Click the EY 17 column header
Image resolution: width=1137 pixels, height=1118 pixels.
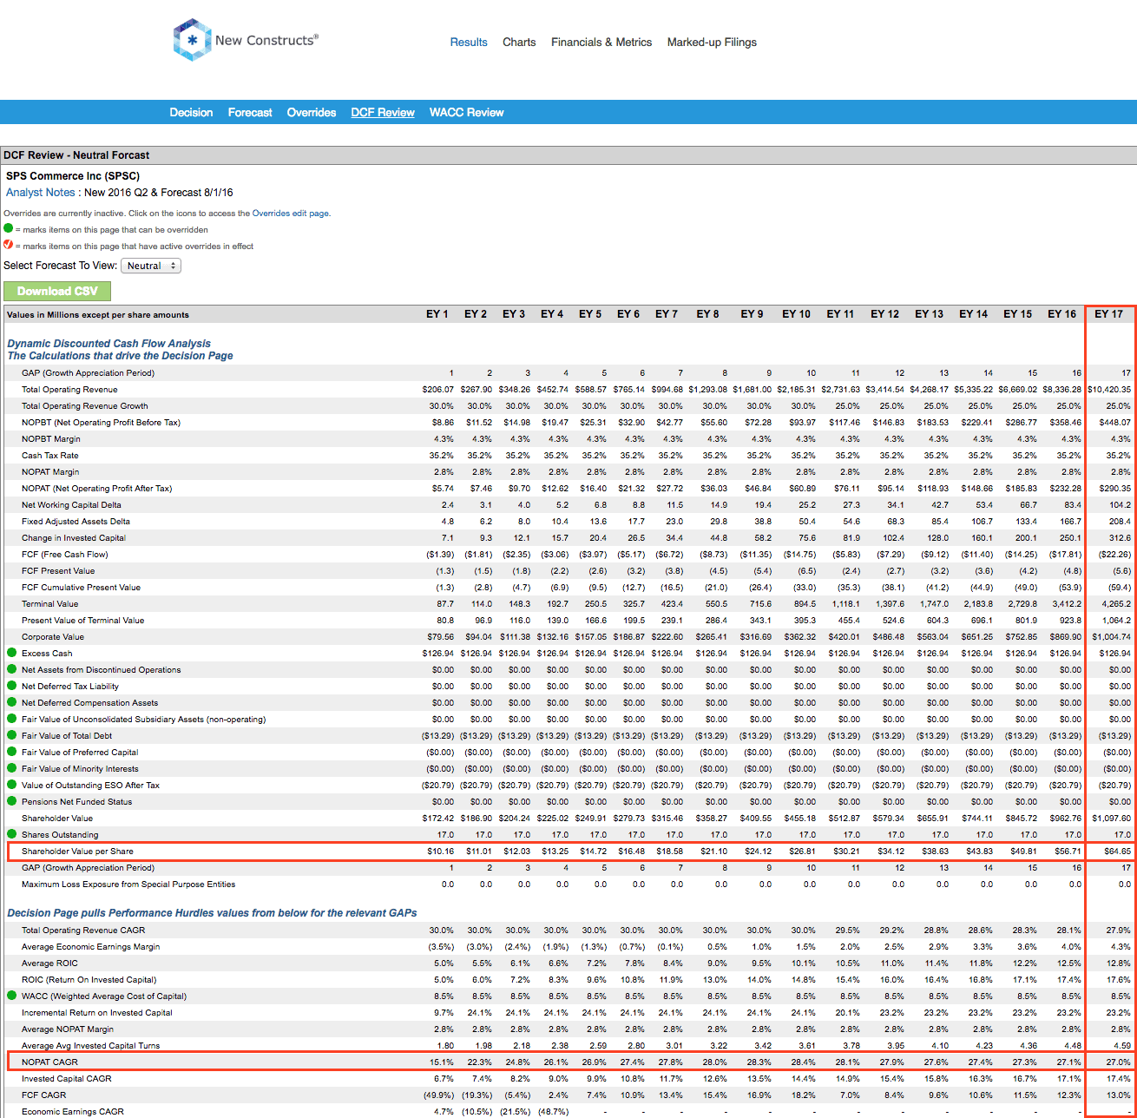coord(1108,314)
